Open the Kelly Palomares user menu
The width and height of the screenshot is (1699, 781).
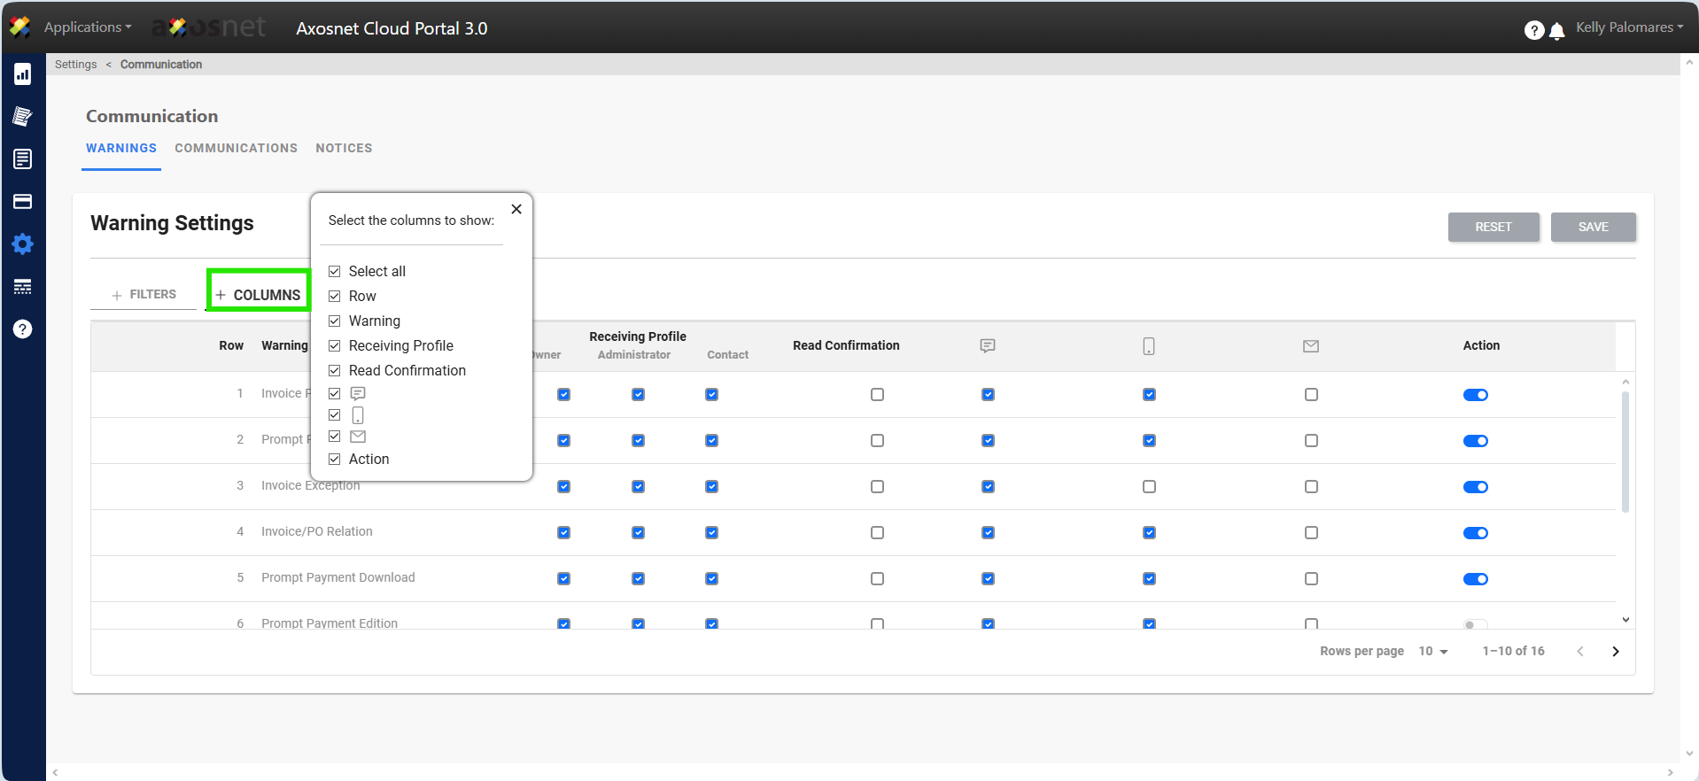click(1628, 27)
